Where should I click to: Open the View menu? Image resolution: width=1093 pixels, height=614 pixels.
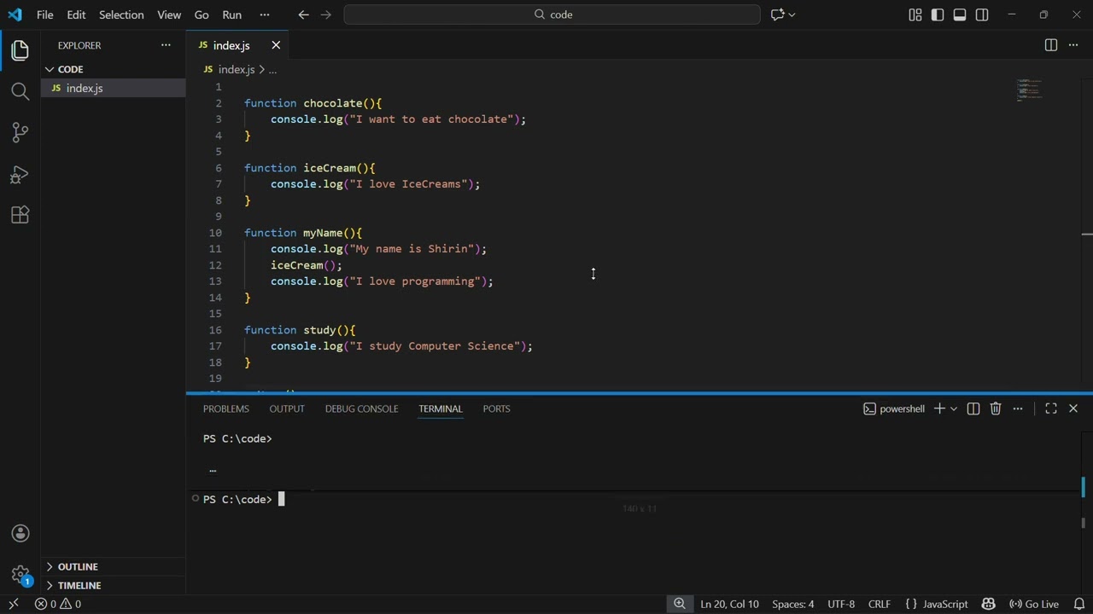[x=169, y=14]
